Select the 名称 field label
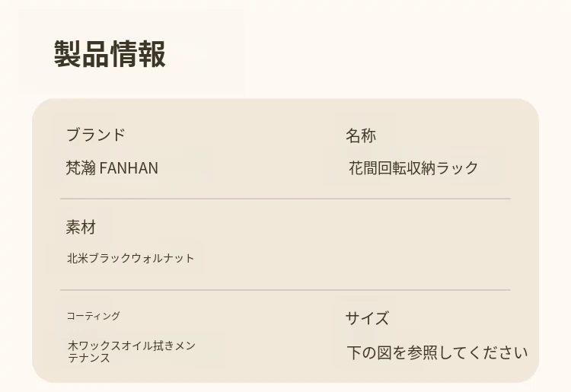The height and width of the screenshot is (392, 571). pyautogui.click(x=360, y=135)
